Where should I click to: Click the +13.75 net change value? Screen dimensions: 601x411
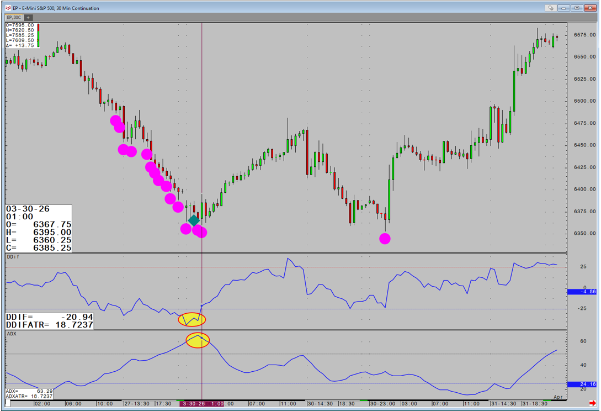(x=24, y=45)
